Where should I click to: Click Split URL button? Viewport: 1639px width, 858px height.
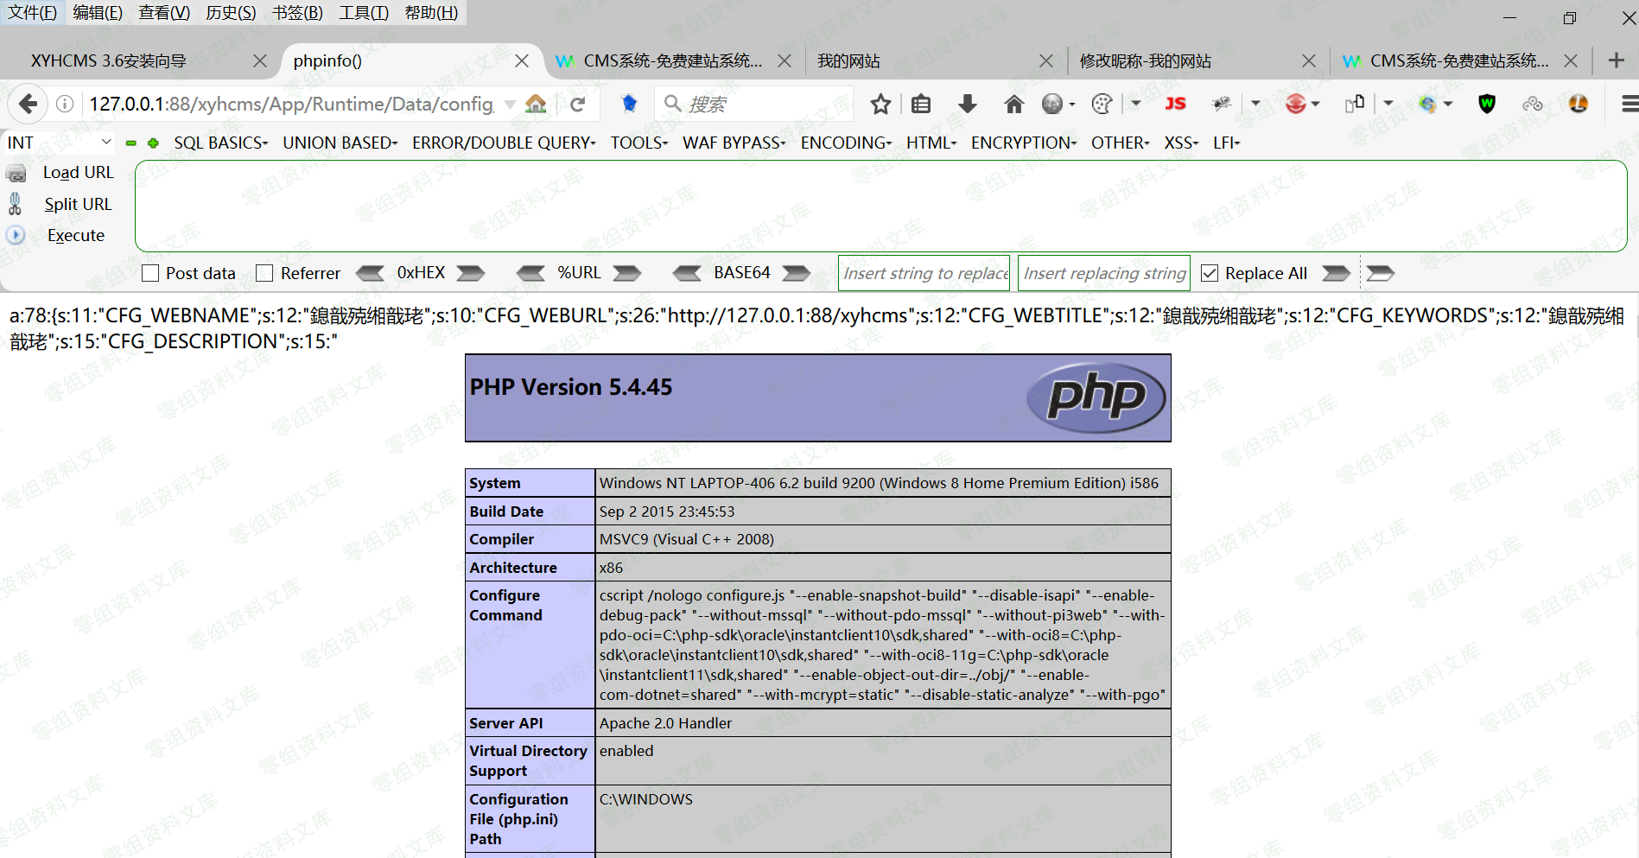79,205
